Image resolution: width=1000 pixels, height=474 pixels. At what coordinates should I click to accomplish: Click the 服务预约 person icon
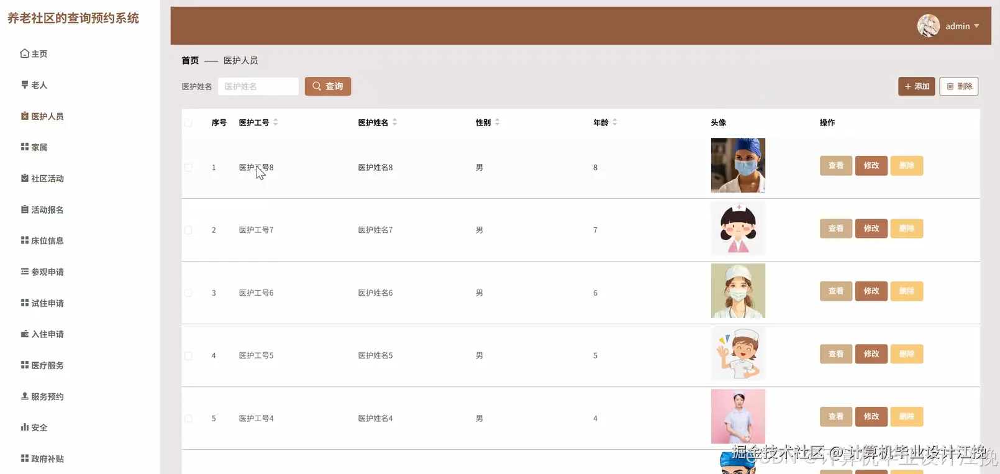24,396
